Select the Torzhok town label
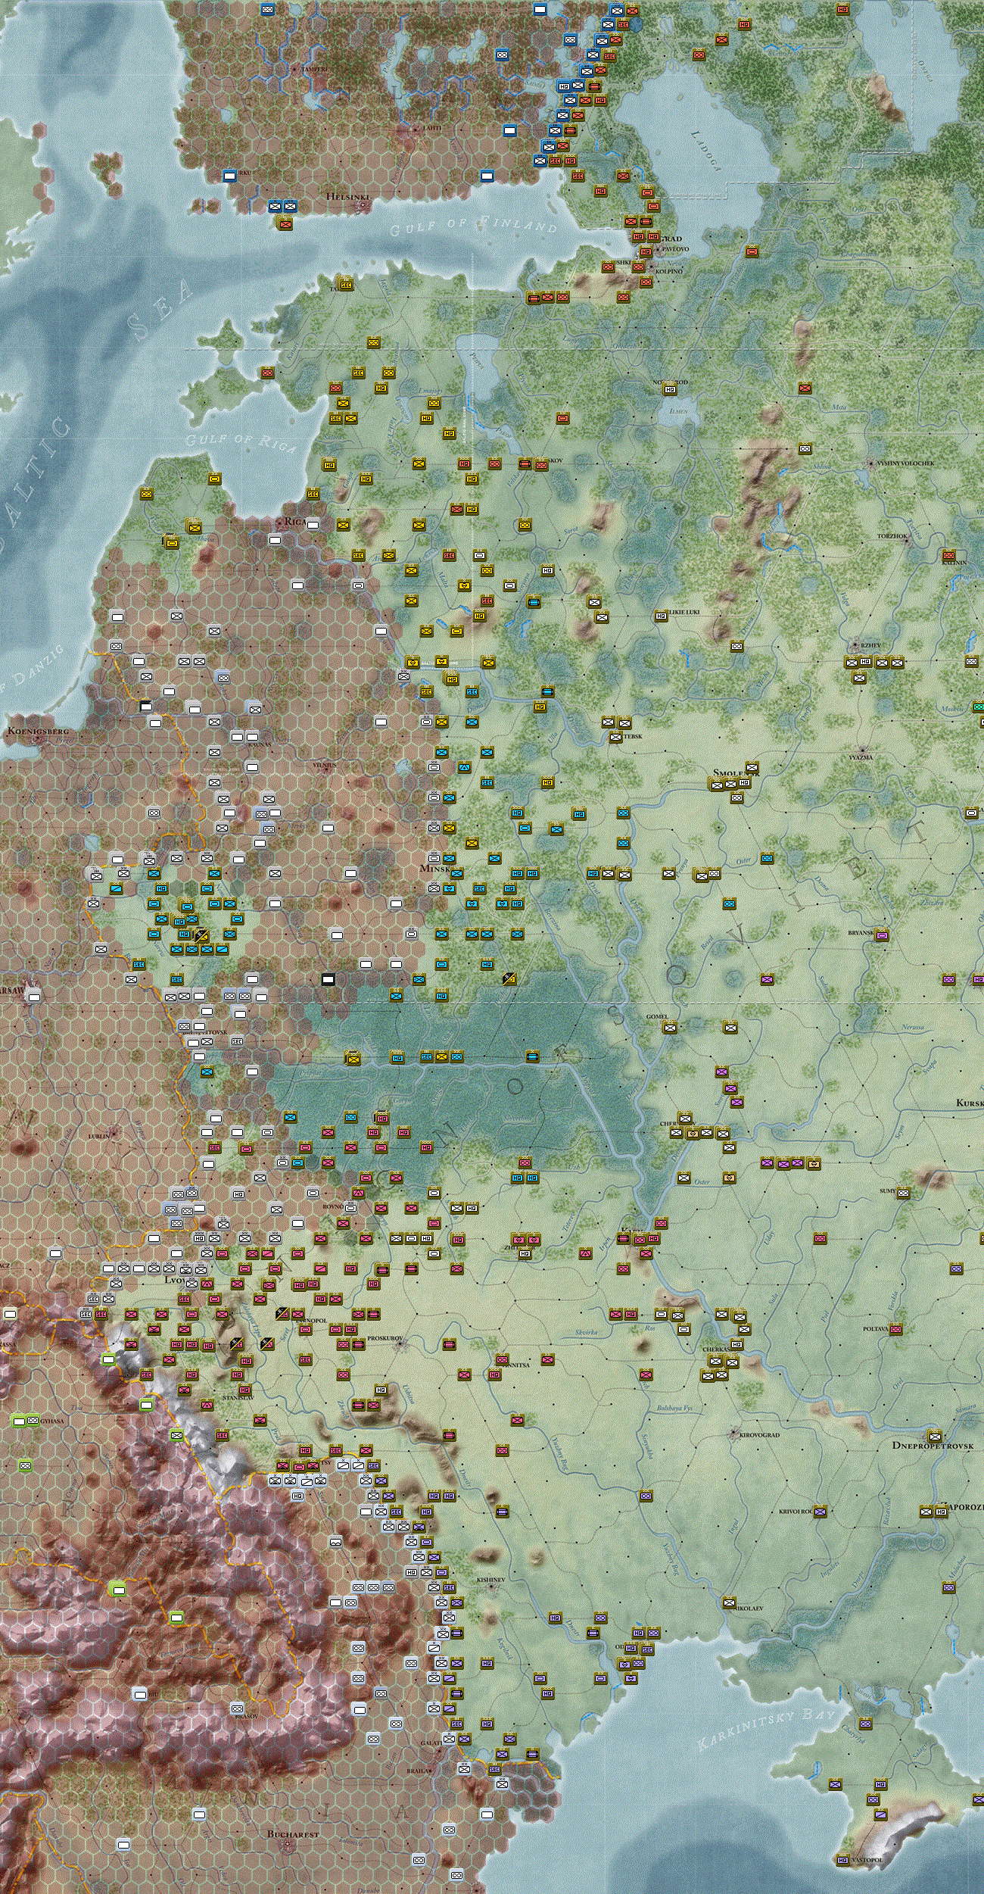Image resolution: width=984 pixels, height=1894 pixels. coord(892,535)
